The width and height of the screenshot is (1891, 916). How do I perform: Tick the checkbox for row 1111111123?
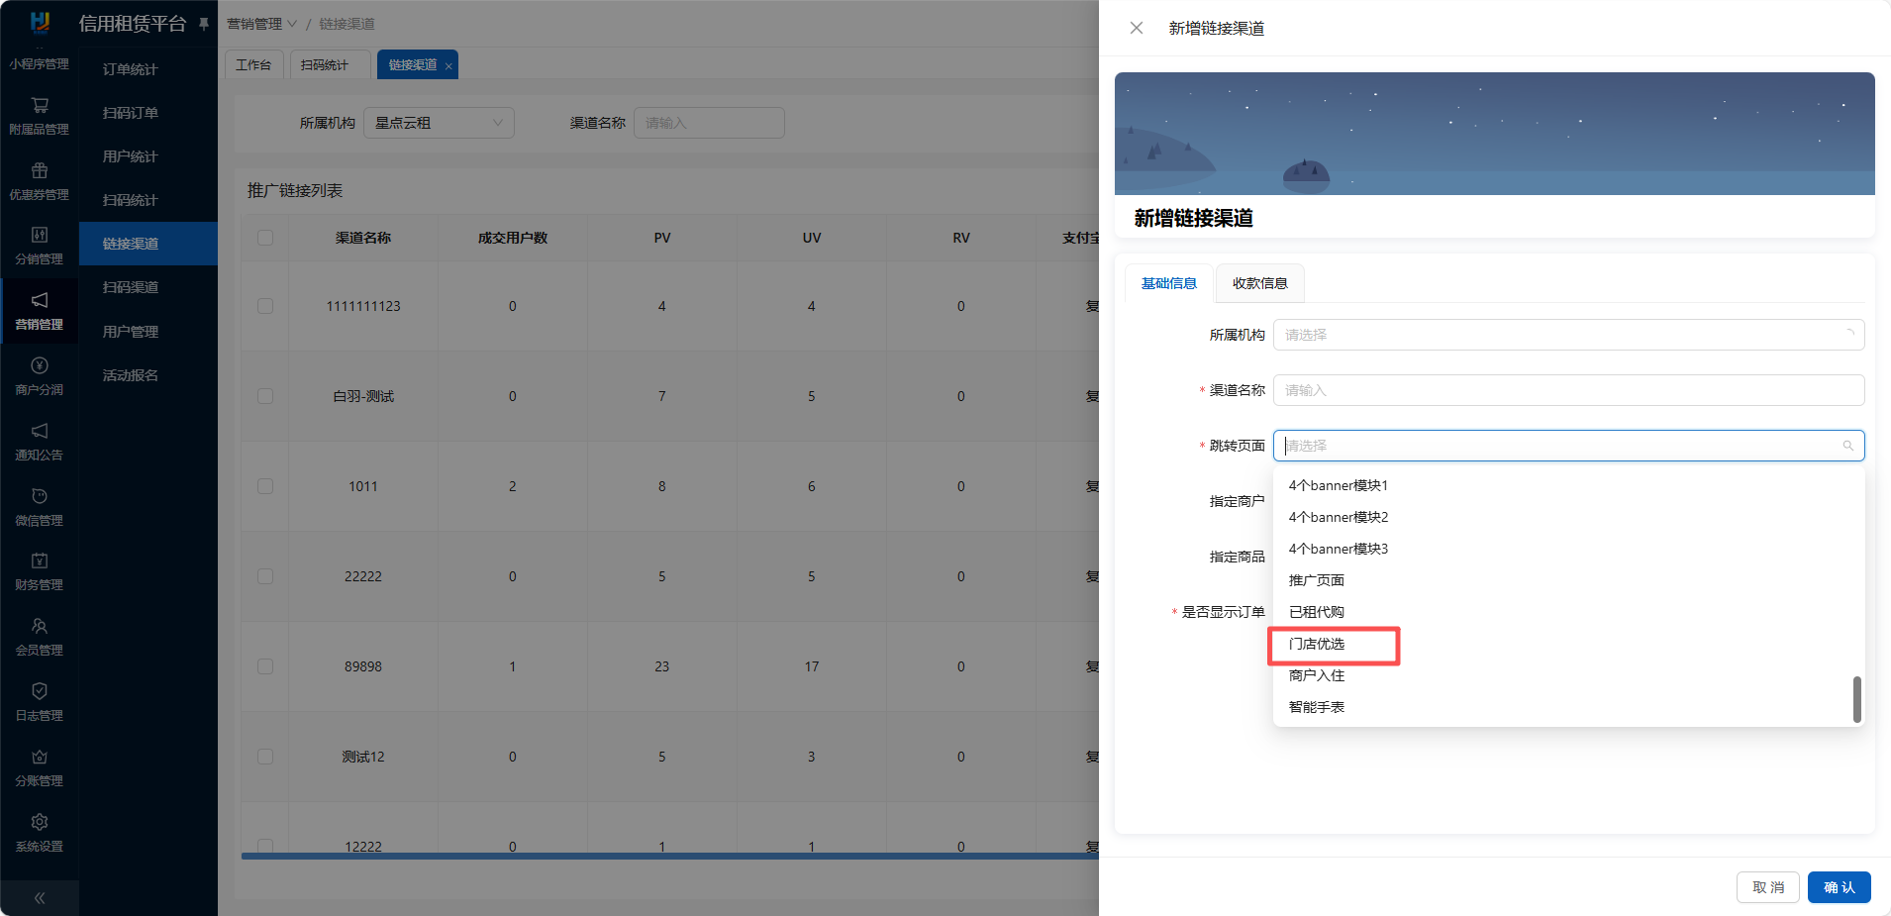tap(265, 306)
